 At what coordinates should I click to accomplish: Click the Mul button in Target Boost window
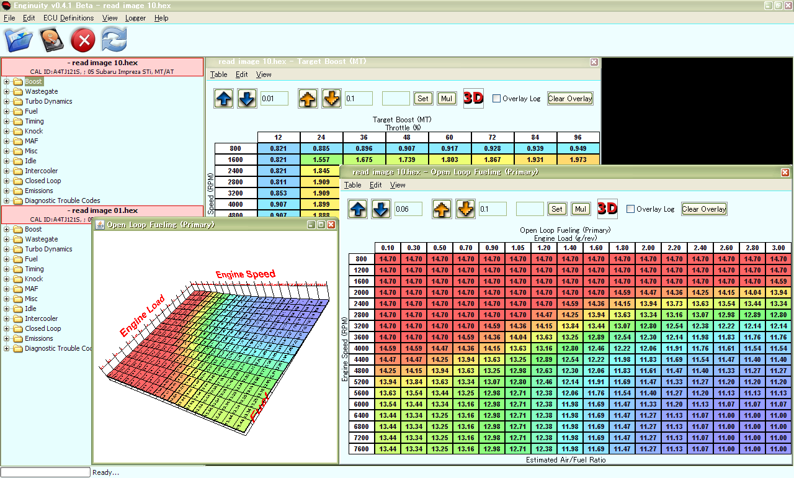[446, 98]
